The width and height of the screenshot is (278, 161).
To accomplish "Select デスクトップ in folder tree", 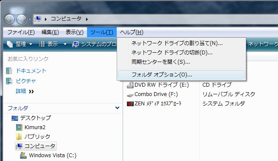I will coord(36,118).
